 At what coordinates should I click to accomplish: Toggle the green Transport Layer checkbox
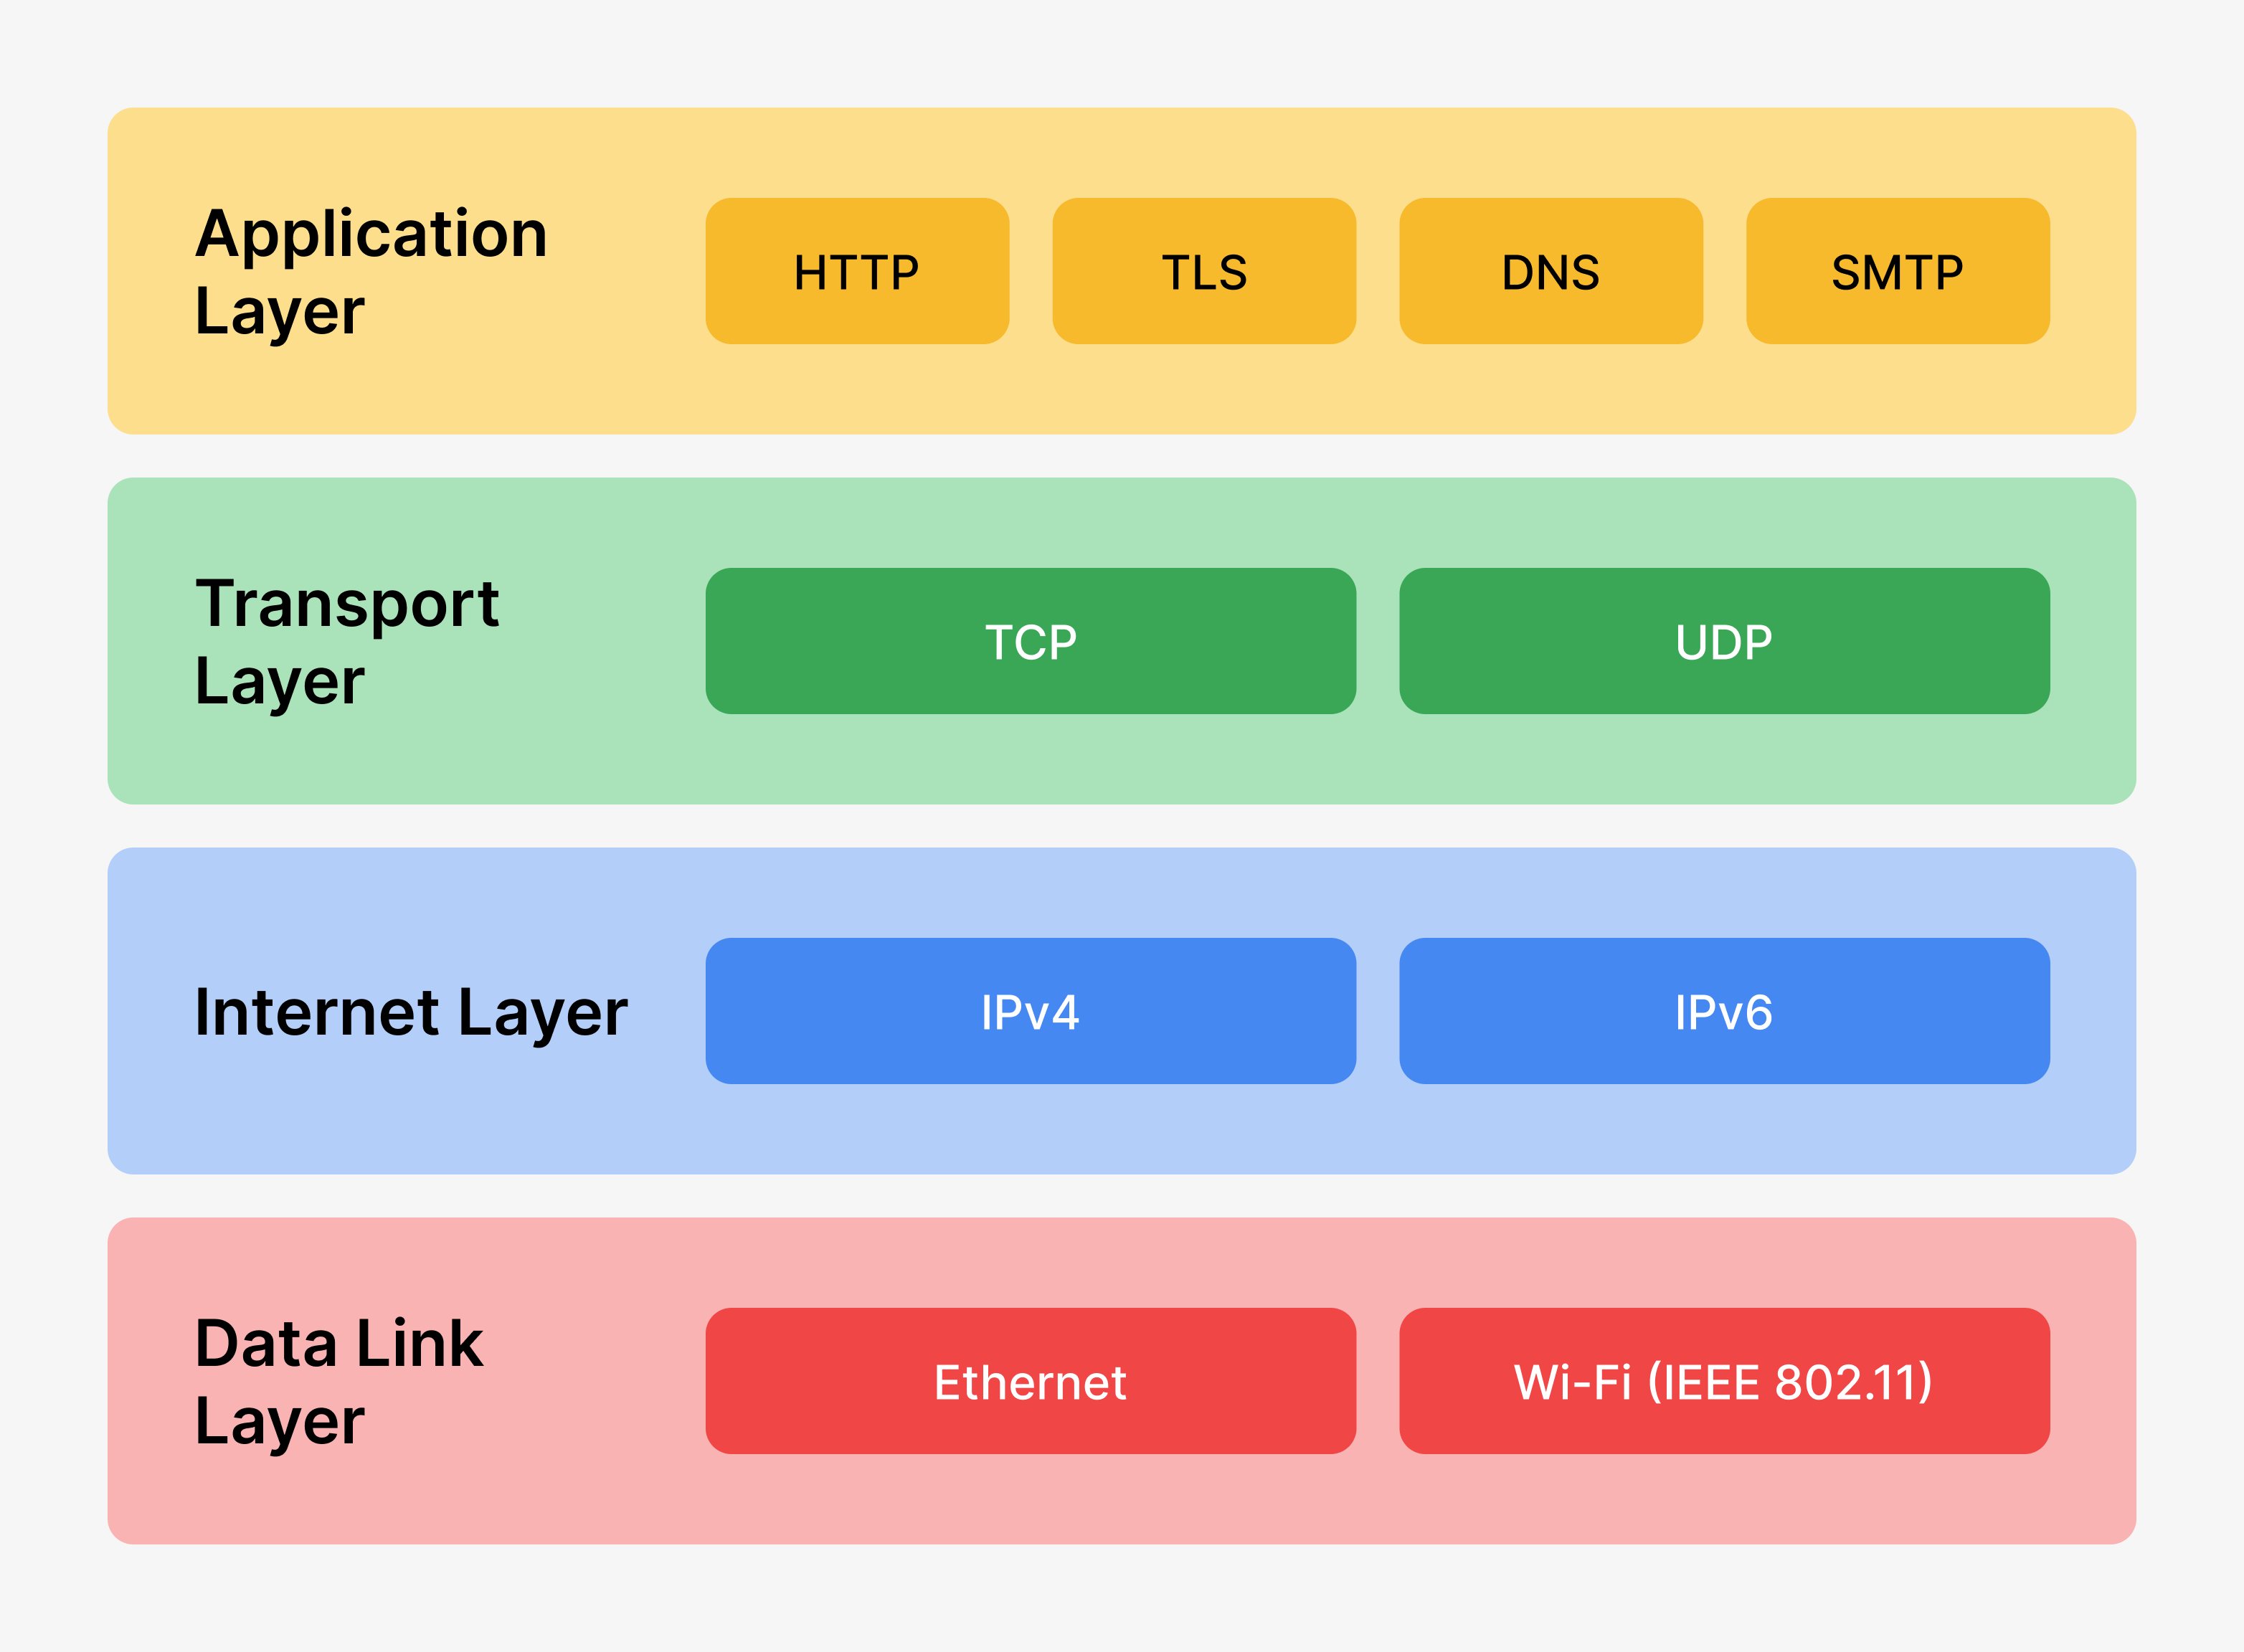pyautogui.click(x=1122, y=592)
